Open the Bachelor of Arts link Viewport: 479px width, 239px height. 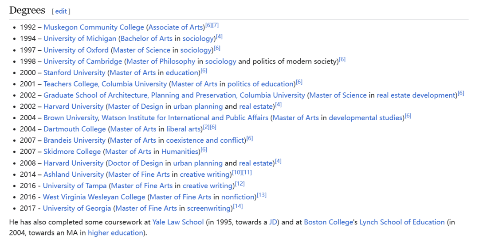pyautogui.click(x=146, y=39)
